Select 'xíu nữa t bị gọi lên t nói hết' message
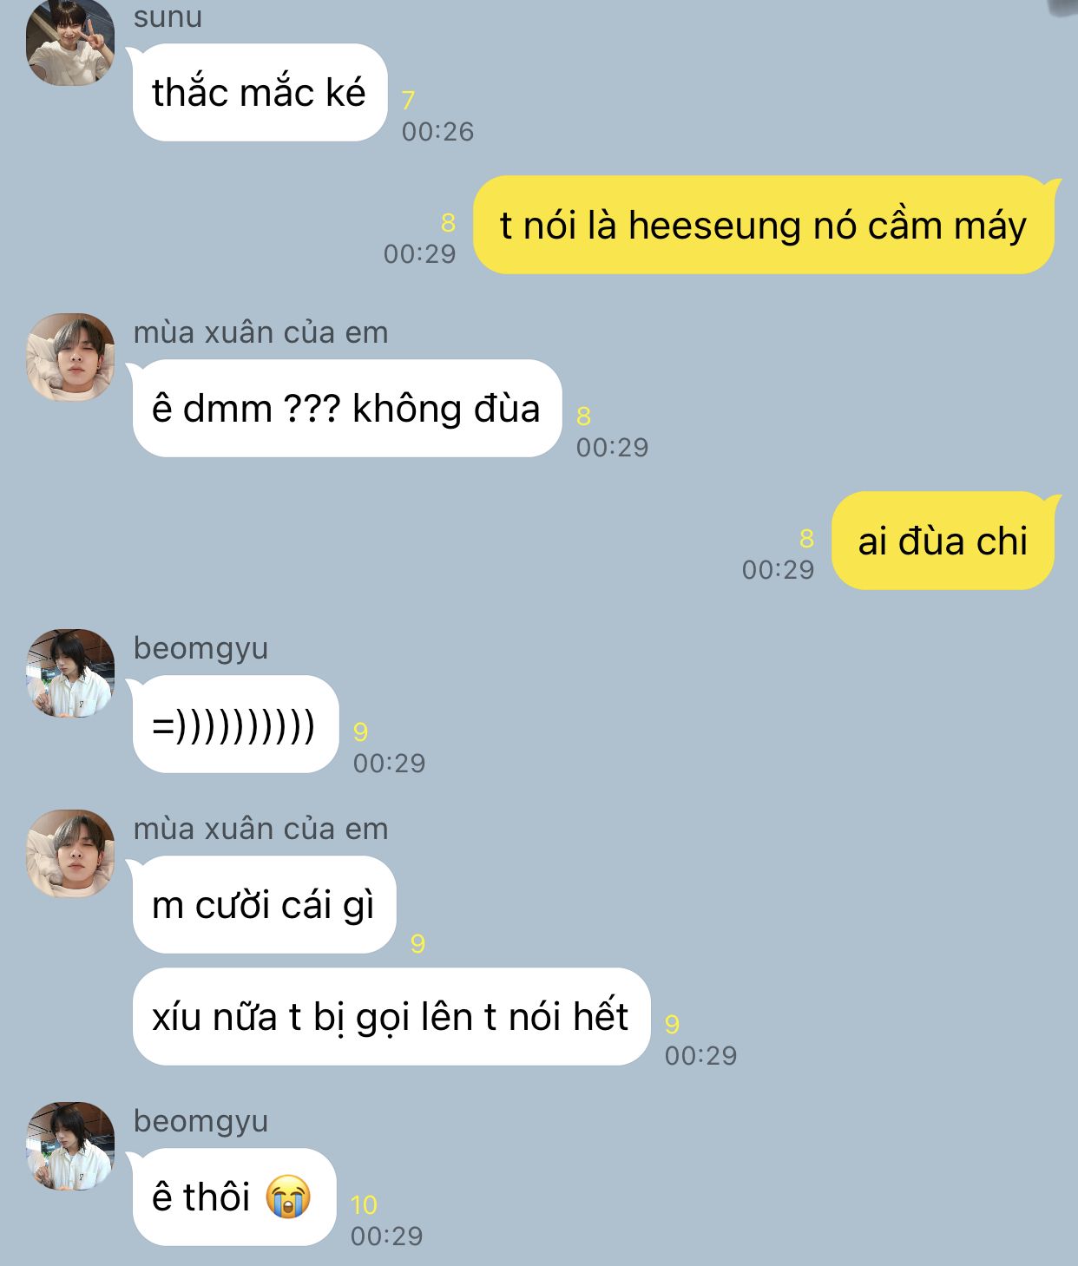 click(x=391, y=1016)
